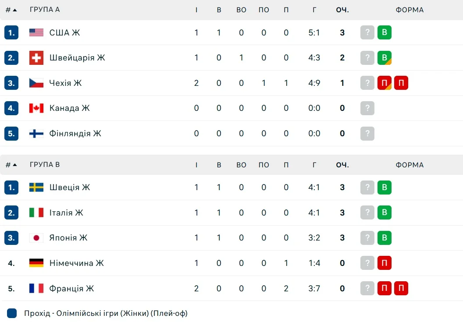This screenshot has width=463, height=322.
Task: Click Germany's red П form badge
Action: (x=385, y=263)
